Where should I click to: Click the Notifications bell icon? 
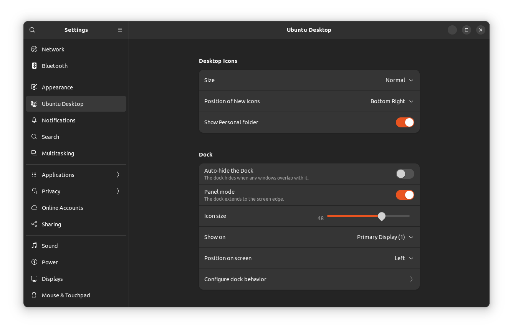tap(34, 120)
